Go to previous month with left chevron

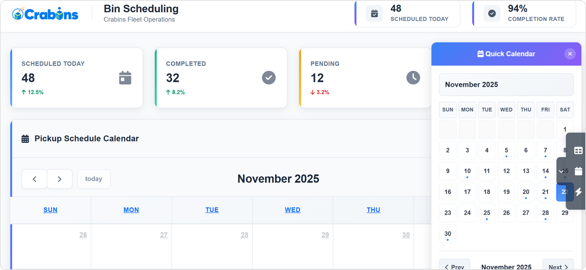pos(34,179)
